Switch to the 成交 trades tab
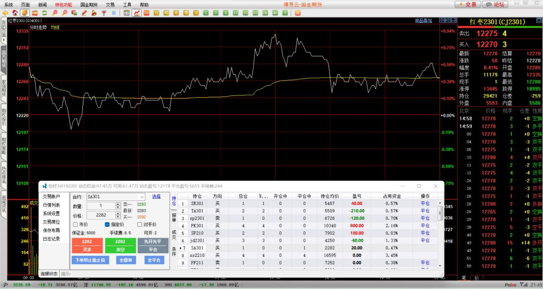 174,235
